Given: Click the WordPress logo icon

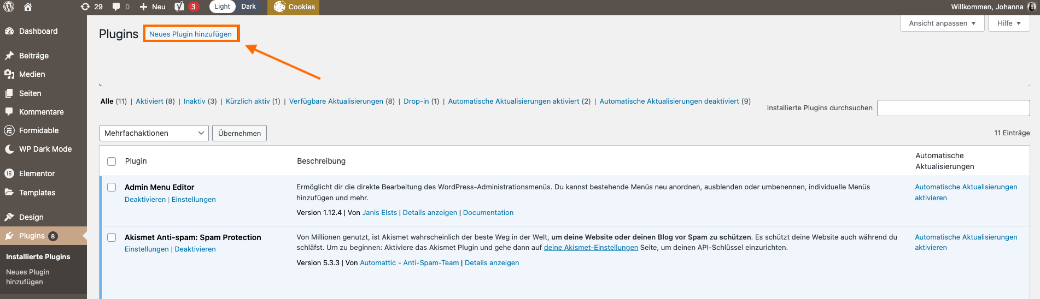Looking at the screenshot, I should click(9, 7).
